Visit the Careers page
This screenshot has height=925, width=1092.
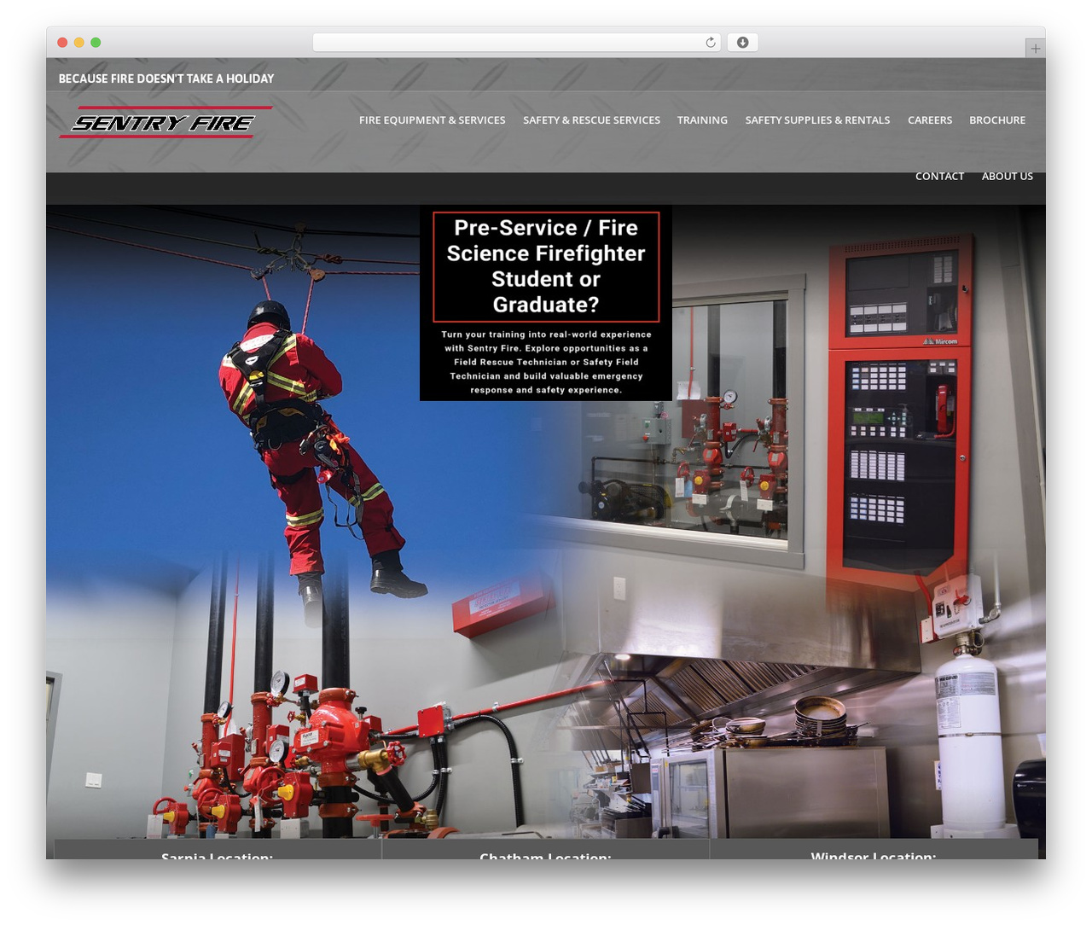click(930, 120)
